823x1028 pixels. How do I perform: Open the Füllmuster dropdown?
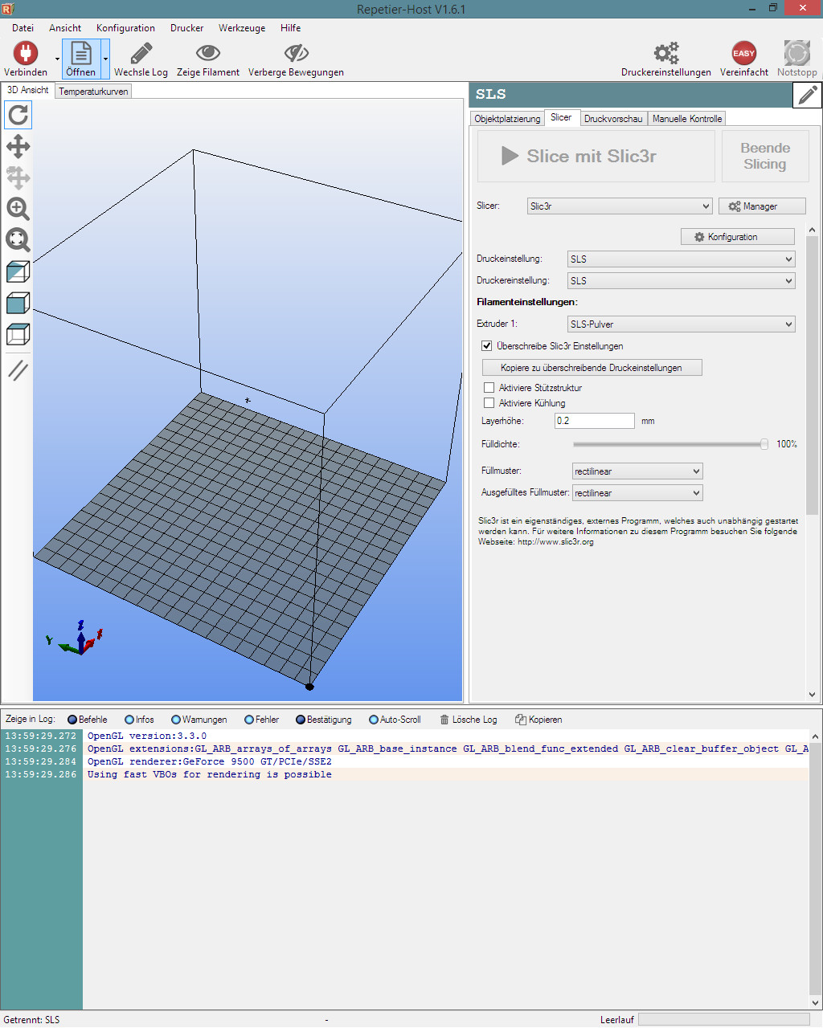[637, 471]
